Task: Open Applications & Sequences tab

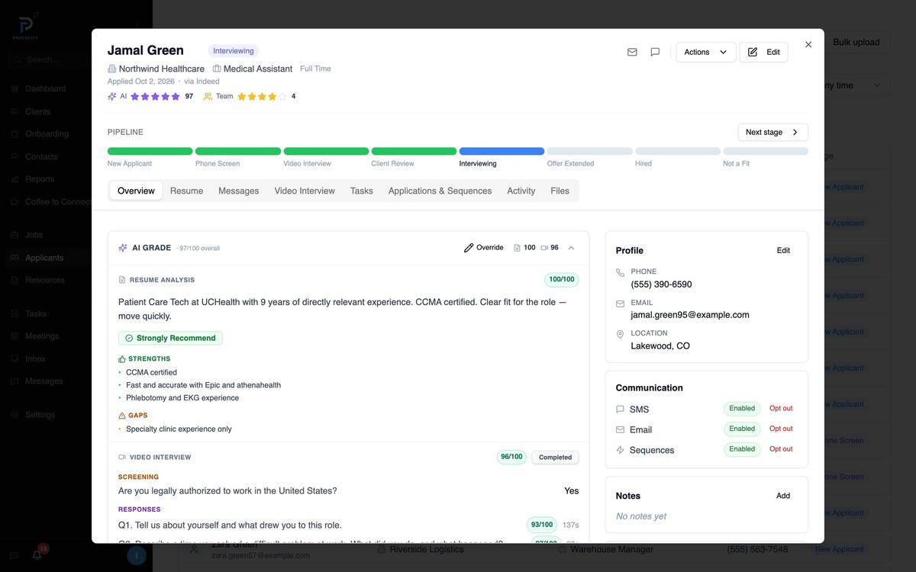Action: pyautogui.click(x=440, y=191)
